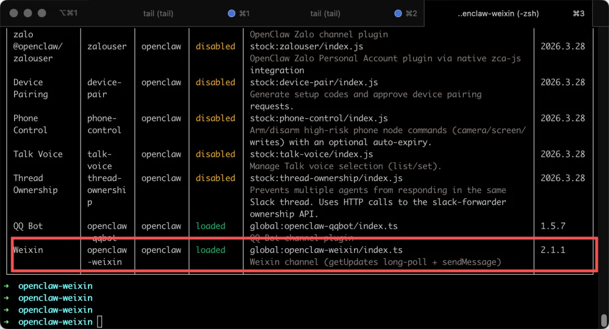
Task: Click 'Generate setup codes and approve device pairing' text
Action: tap(365, 94)
